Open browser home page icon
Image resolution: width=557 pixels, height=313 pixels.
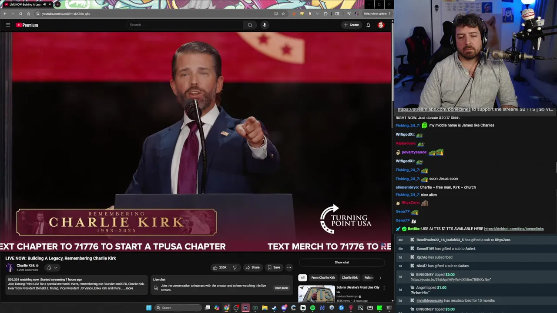(28, 13)
